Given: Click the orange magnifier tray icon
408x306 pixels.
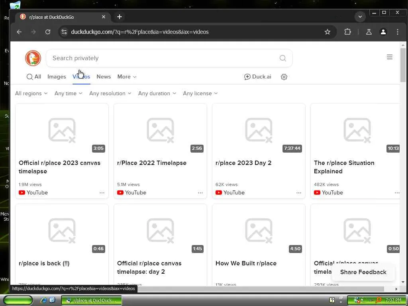Looking at the screenshot, I should (x=379, y=300).
